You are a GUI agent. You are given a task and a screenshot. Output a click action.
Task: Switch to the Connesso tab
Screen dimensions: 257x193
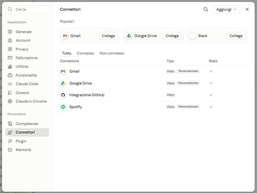tap(85, 53)
